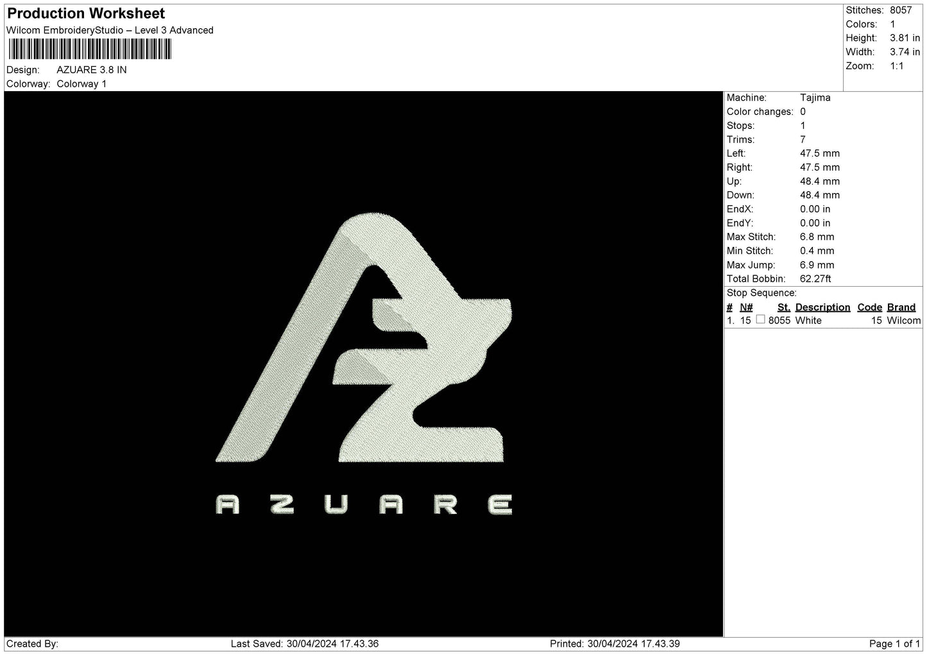This screenshot has height=655, width=927.
Task: Click 'Wilcom EmbroideryStudio – Level 3 Advanced' text
Action: 110,30
